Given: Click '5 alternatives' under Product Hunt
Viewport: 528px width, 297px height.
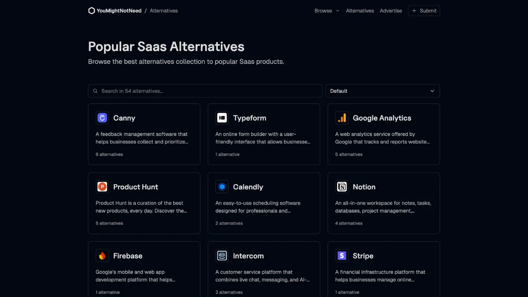Looking at the screenshot, I should [x=109, y=223].
